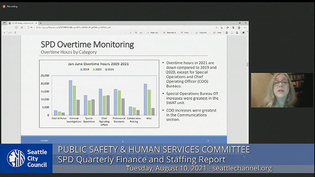Print the PDF document

point(226,32)
